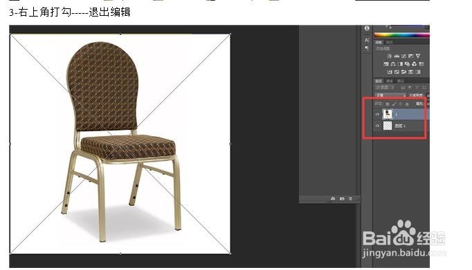
Task: Switch to the 调整 Adjustments tab
Action: [379, 43]
